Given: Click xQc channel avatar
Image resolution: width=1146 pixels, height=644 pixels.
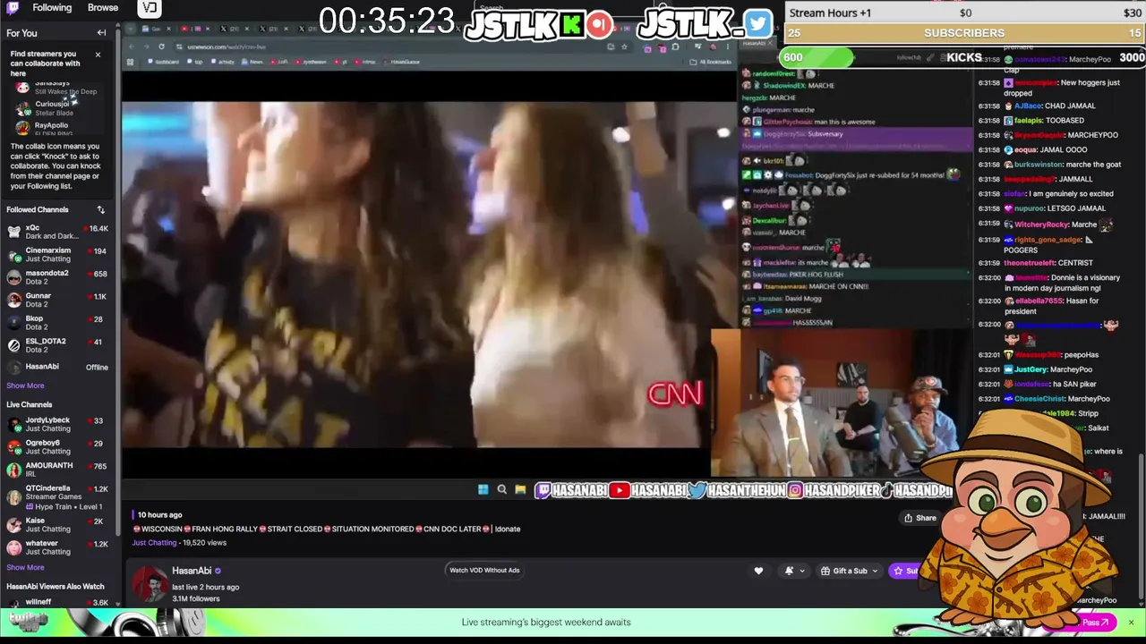Looking at the screenshot, I should tap(14, 233).
